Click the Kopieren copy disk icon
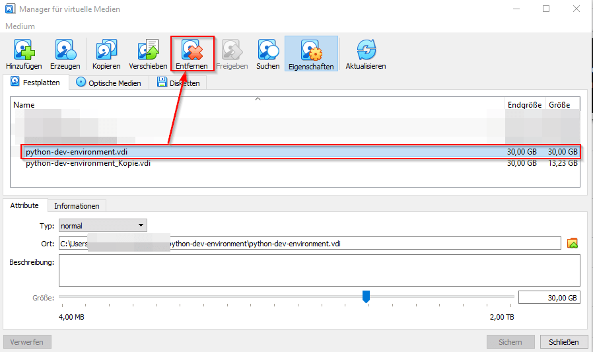This screenshot has height=352, width=593. pyautogui.click(x=106, y=50)
